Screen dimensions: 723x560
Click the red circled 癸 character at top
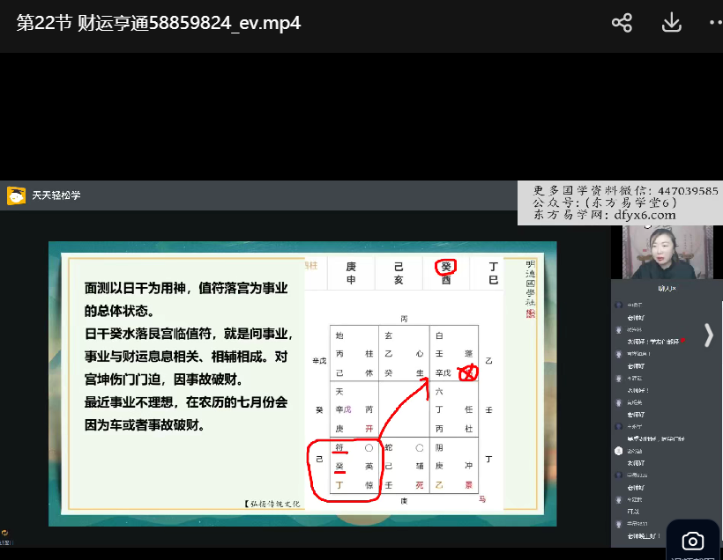(446, 267)
